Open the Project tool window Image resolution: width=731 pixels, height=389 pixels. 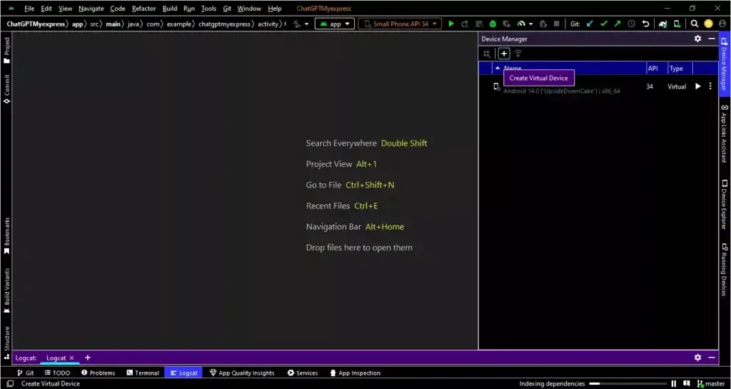pos(6,50)
